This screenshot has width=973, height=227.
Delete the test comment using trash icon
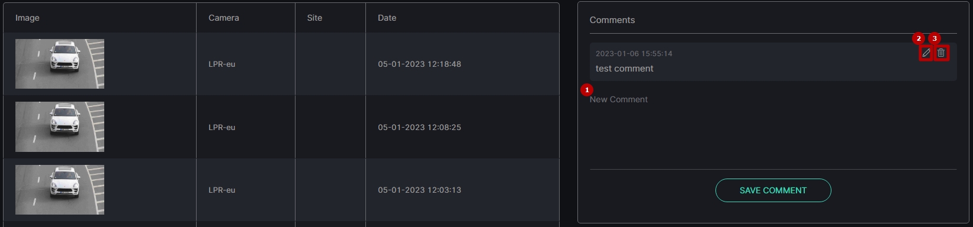point(941,53)
